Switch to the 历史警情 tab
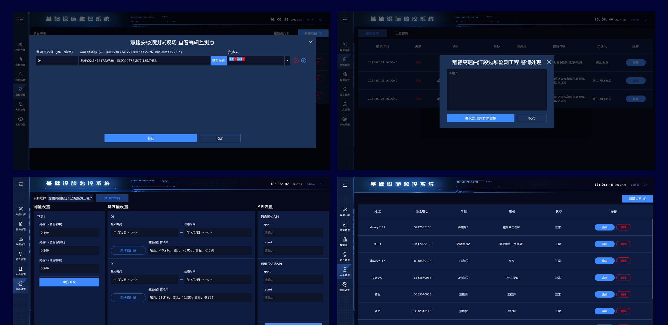668x325 pixels. click(401, 33)
